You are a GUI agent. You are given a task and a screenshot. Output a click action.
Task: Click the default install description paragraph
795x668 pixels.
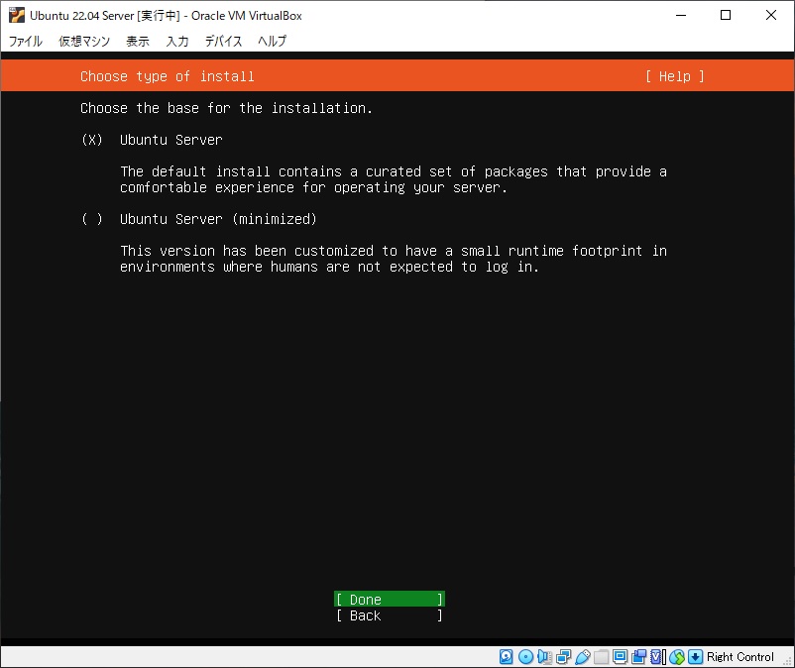(394, 179)
